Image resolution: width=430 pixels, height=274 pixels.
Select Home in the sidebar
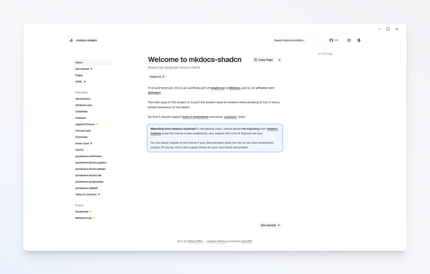pyautogui.click(x=93, y=63)
